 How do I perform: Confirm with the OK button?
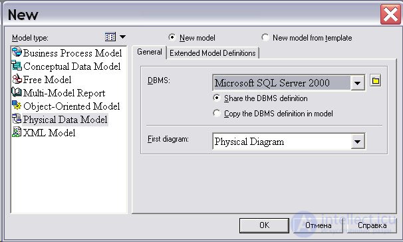point(264,225)
